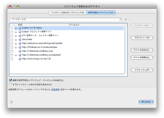Expand the Eclipse 3.4 用 Mylyn tree node
Image resolution: width=164 pixels, height=118 pixels.
16,28
